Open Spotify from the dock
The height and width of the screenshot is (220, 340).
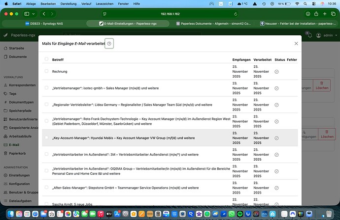(240, 214)
